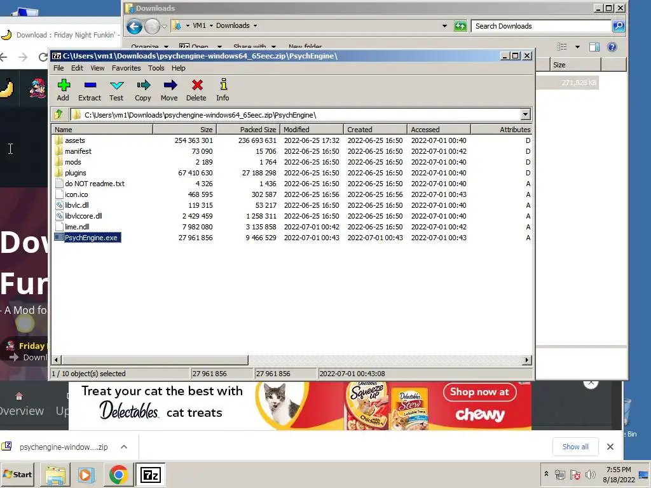Click the Search Downloads field

pos(541,25)
